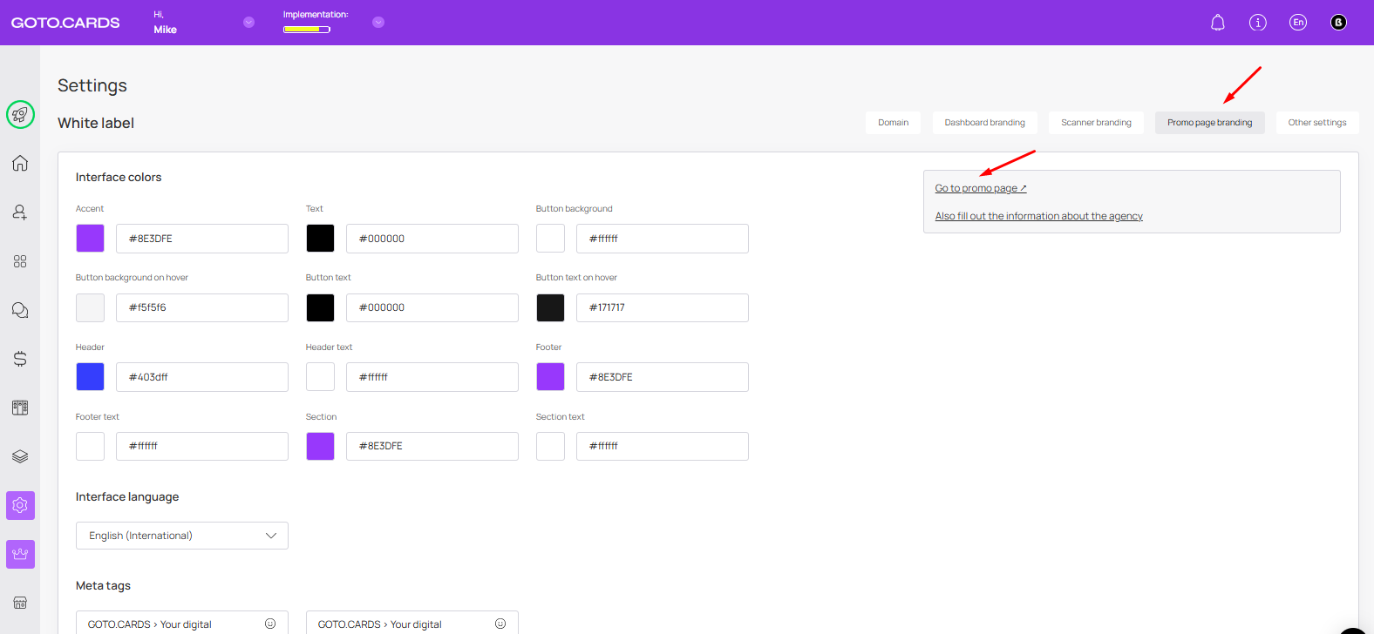Open the add user icon in the sidebar

(x=20, y=212)
